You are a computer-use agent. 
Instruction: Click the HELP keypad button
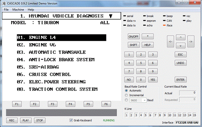(148, 45)
